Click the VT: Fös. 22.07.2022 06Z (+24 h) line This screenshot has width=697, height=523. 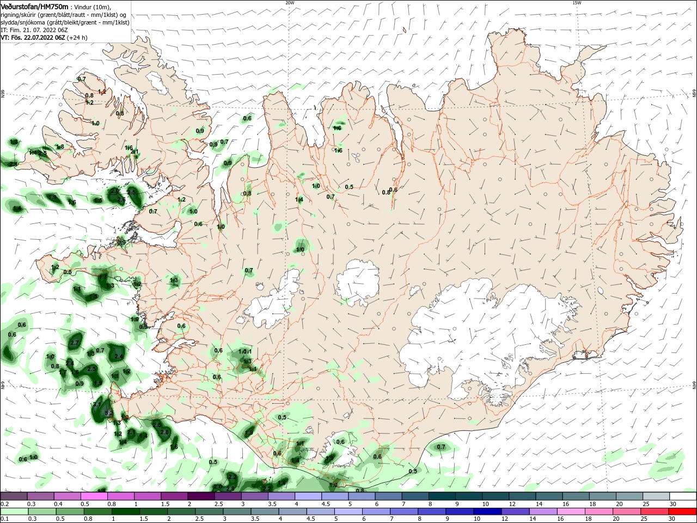tap(44, 38)
